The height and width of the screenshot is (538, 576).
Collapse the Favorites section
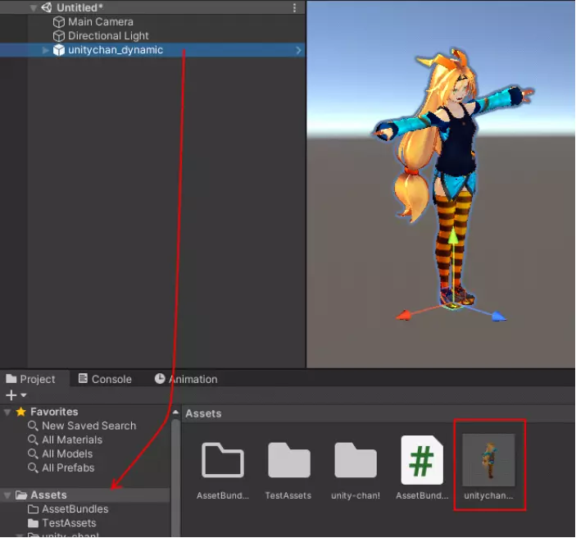click(7, 412)
